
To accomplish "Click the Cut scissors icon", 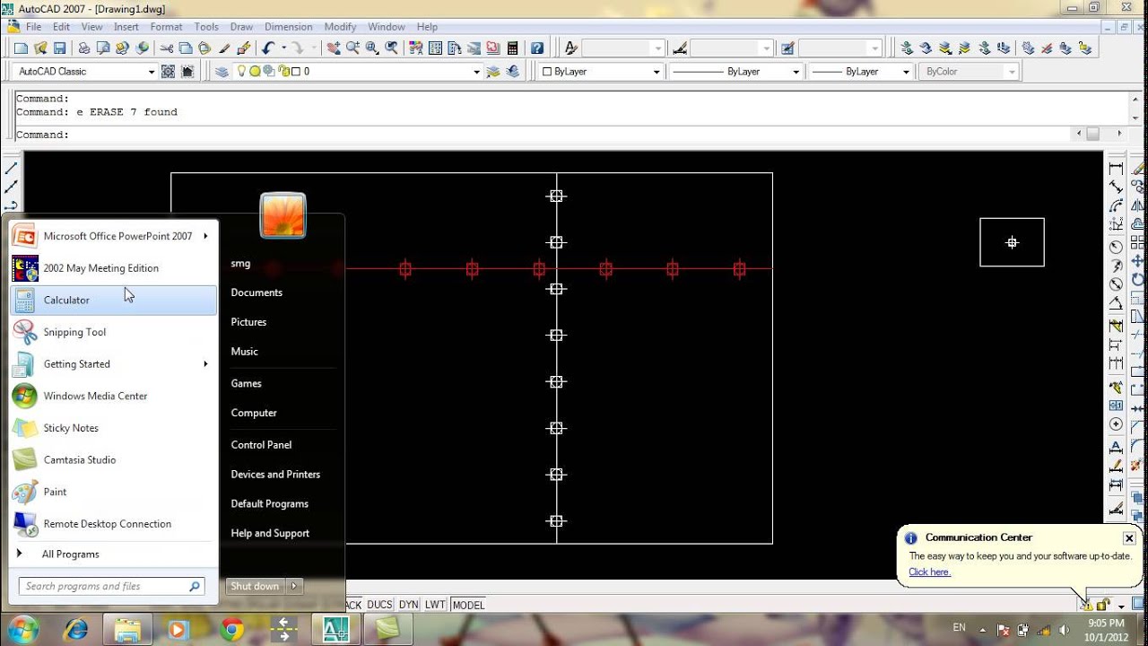I will (x=167, y=48).
